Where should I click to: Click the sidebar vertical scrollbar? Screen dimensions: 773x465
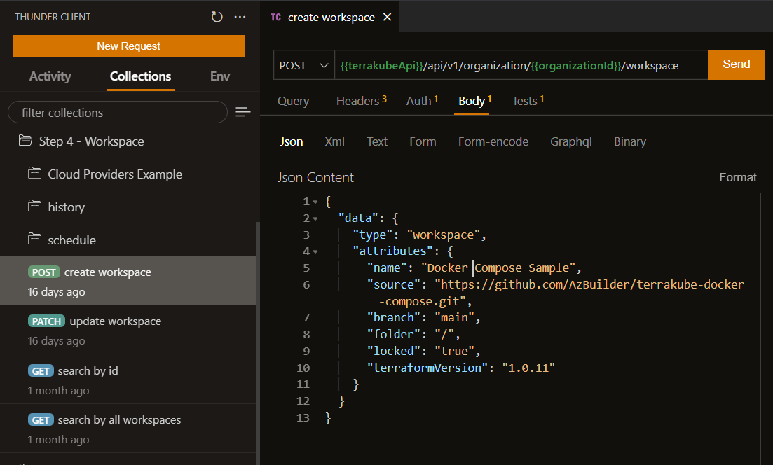[x=259, y=336]
